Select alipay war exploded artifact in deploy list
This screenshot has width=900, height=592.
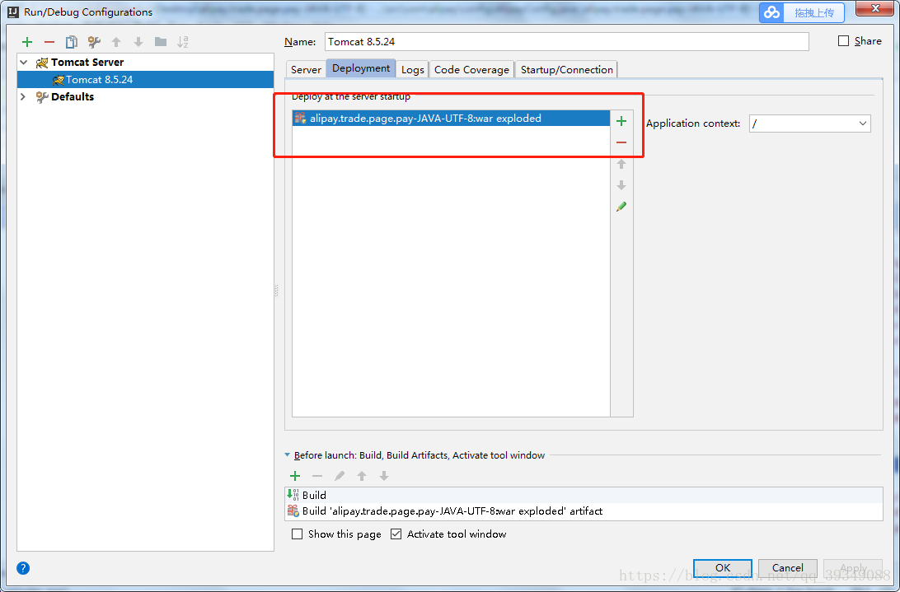451,119
